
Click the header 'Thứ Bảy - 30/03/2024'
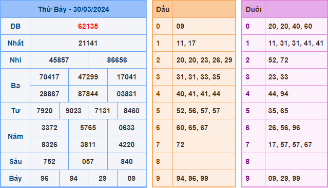coord(73,9)
